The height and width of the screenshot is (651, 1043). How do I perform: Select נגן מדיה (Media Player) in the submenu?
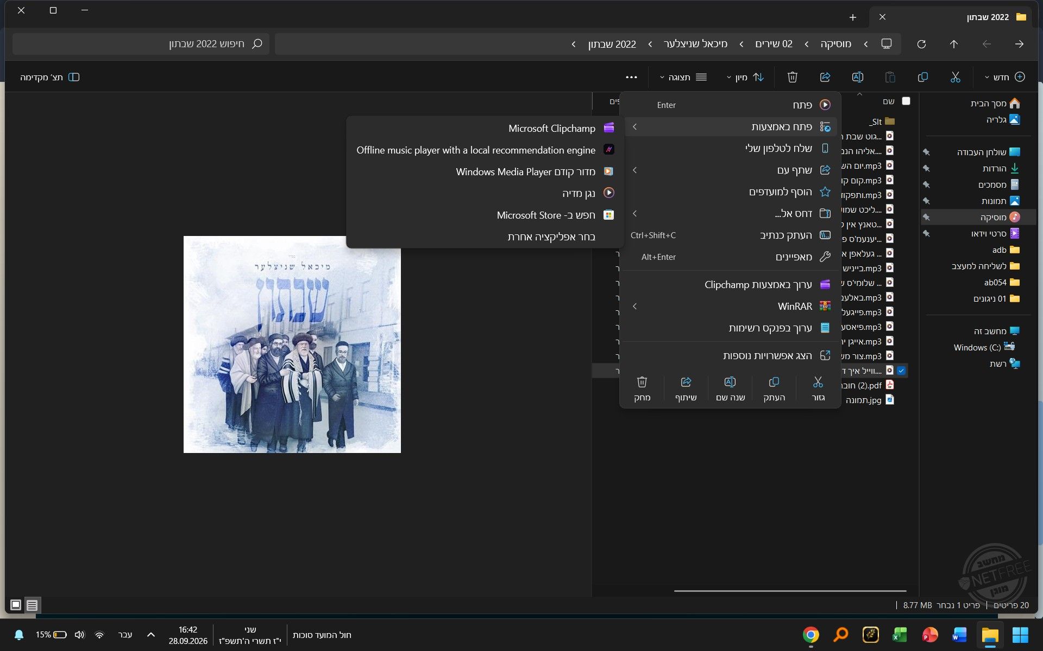click(485, 193)
